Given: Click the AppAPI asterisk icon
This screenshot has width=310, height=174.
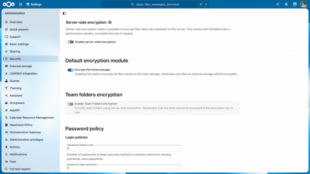Looking at the screenshot, I should pyautogui.click(x=6, y=110).
